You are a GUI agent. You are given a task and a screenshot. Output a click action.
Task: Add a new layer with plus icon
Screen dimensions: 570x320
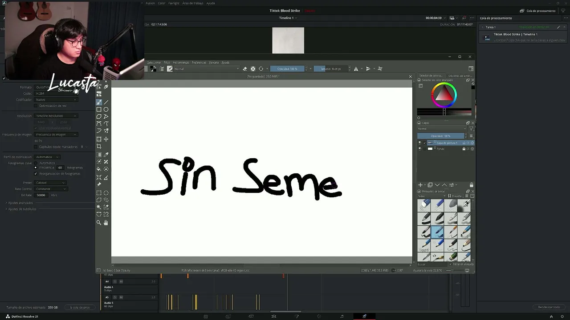[420, 185]
